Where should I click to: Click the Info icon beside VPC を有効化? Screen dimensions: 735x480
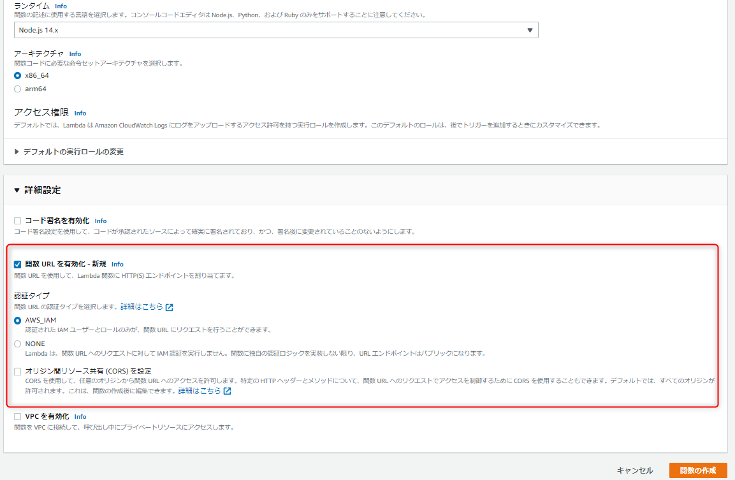[80, 416]
